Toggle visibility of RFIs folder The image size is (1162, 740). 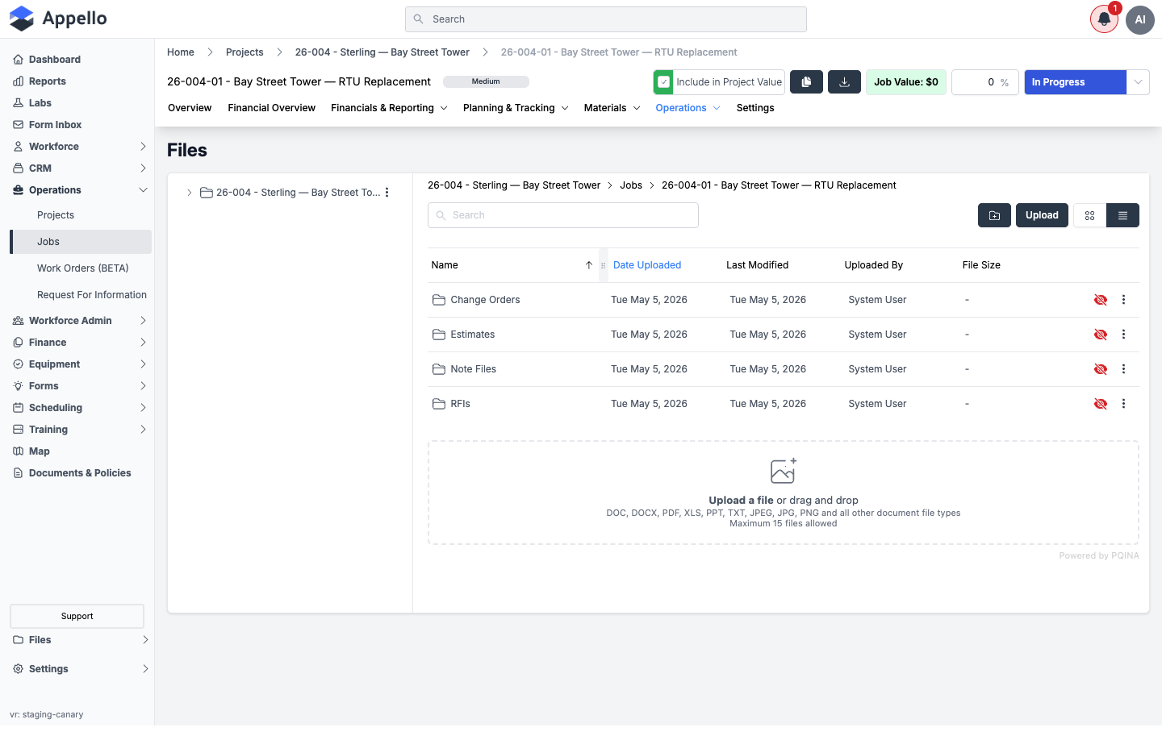1101,404
